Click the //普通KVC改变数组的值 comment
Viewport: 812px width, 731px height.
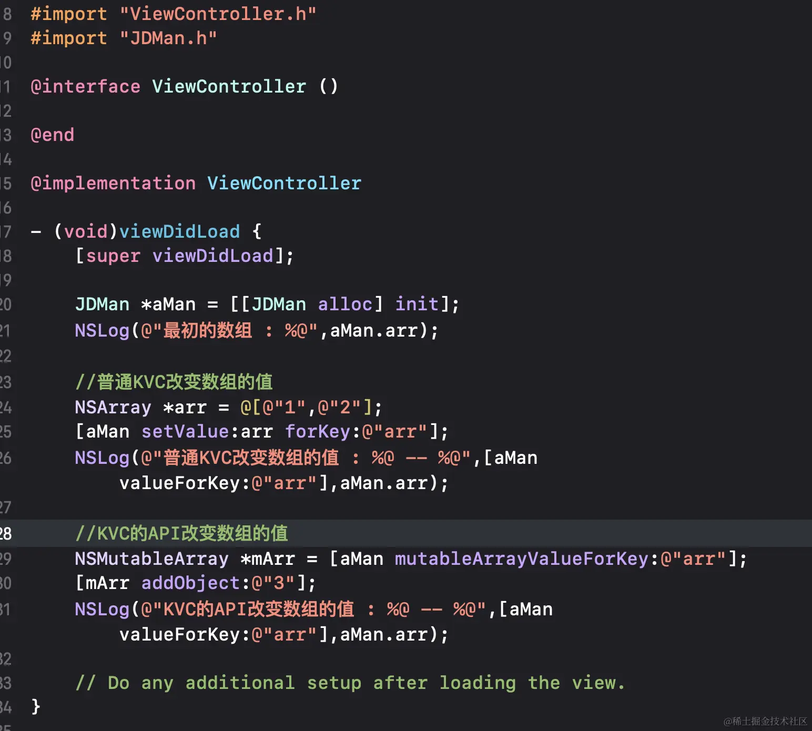[x=174, y=381]
